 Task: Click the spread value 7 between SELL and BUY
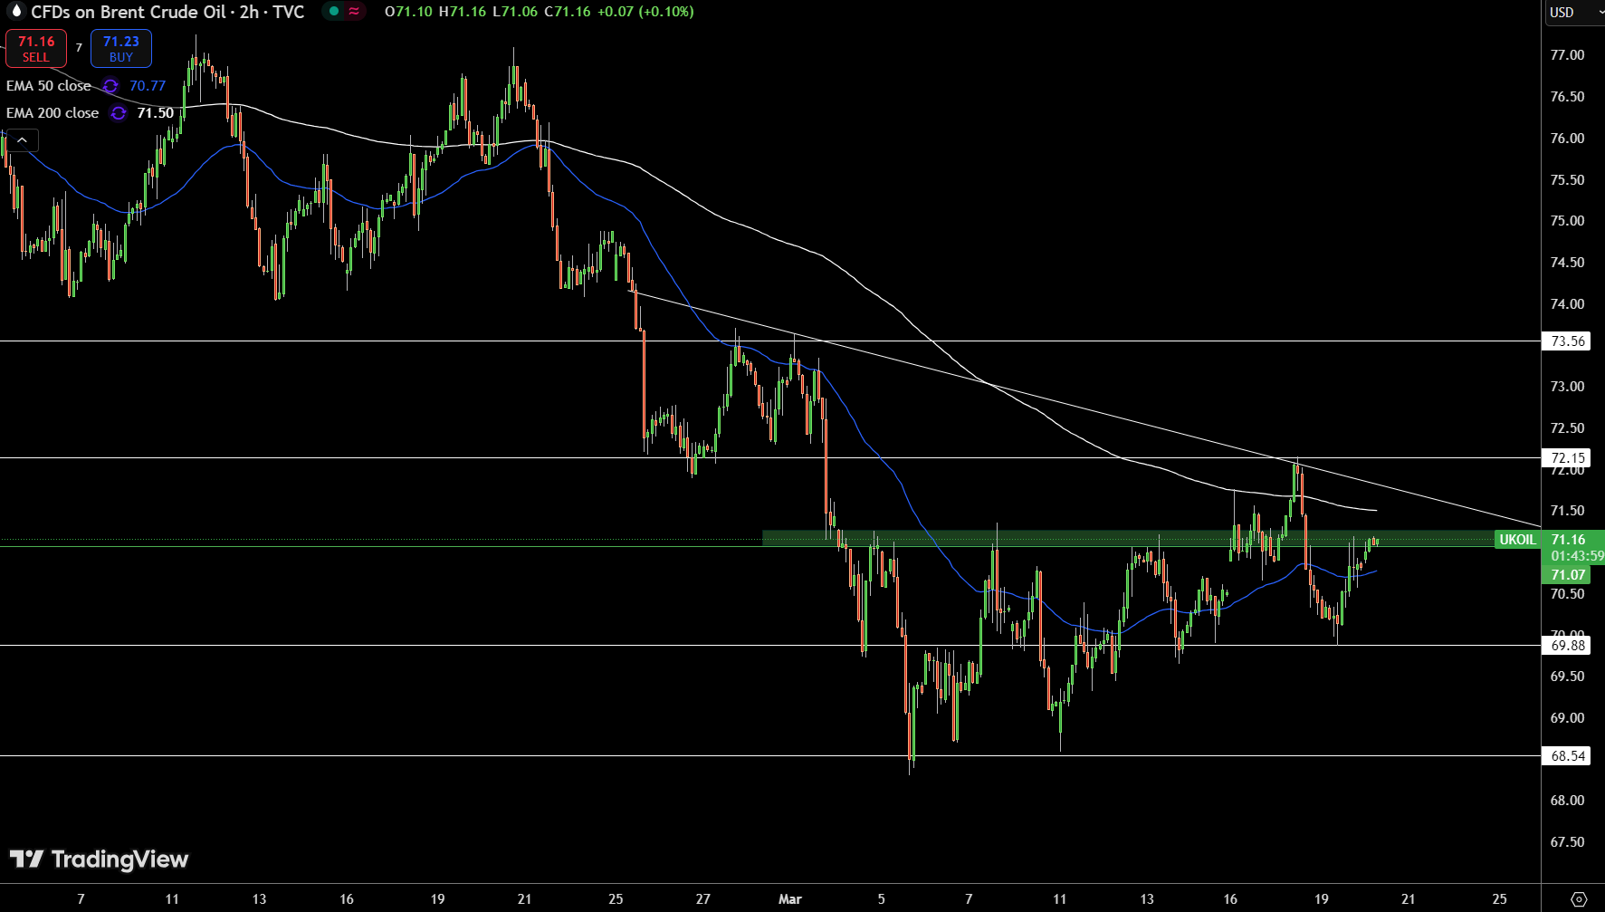(79, 48)
